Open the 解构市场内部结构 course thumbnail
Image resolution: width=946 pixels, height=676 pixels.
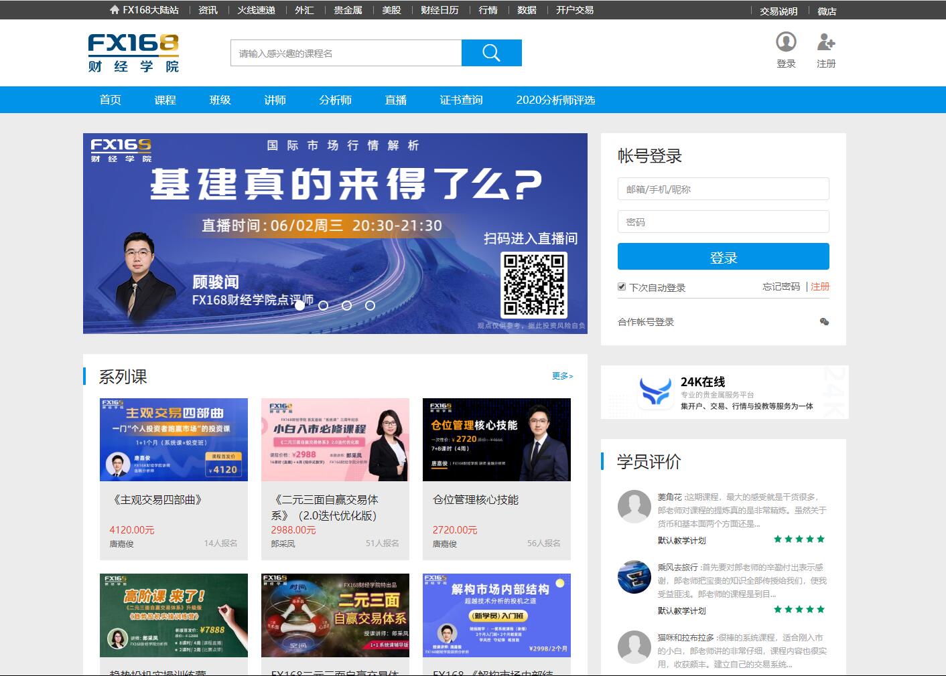click(496, 615)
